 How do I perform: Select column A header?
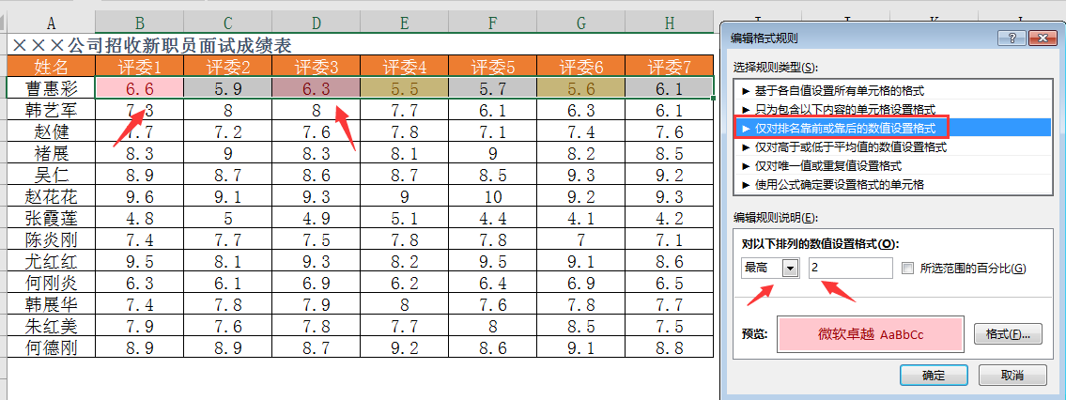(x=51, y=23)
